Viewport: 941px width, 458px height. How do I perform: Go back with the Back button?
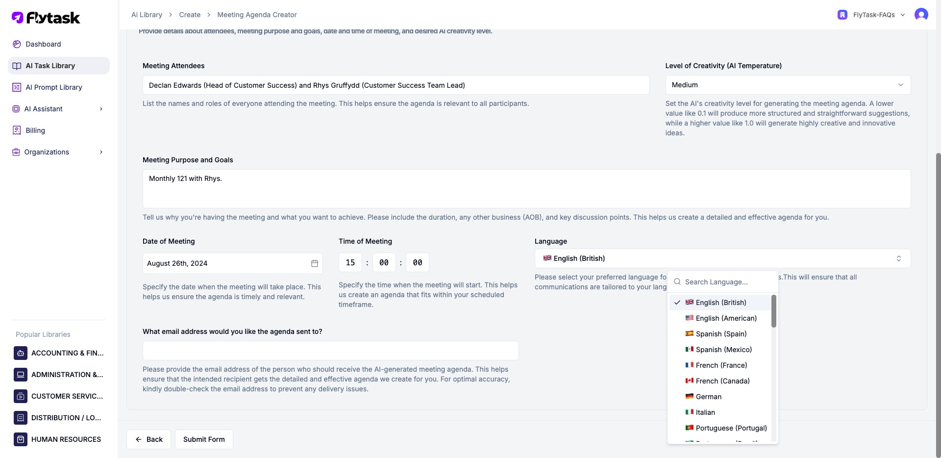tap(149, 439)
